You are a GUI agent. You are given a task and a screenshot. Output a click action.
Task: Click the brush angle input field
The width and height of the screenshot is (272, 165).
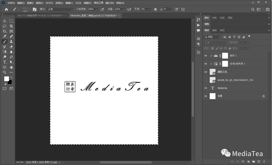167,9
